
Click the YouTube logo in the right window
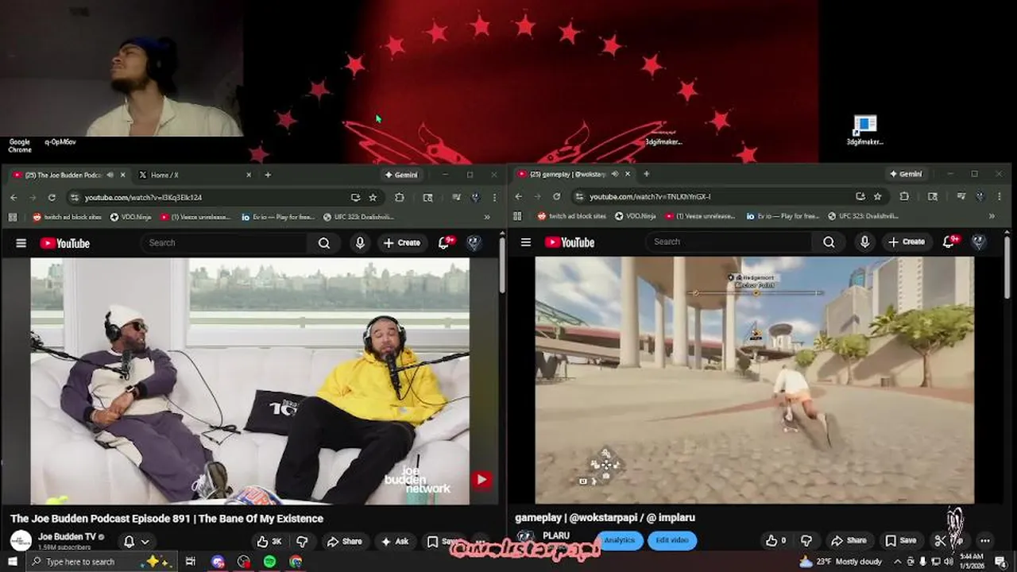(570, 242)
